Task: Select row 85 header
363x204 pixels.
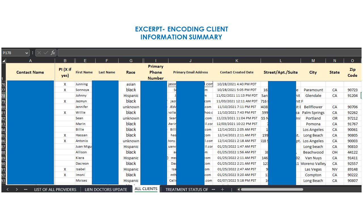Action: tap(3, 135)
